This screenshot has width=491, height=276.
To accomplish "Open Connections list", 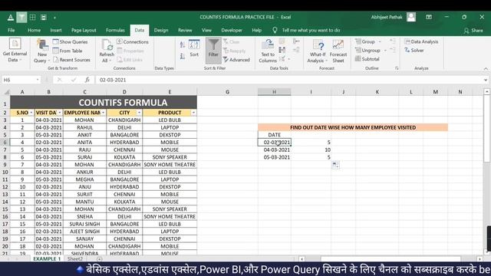I will click(x=133, y=41).
